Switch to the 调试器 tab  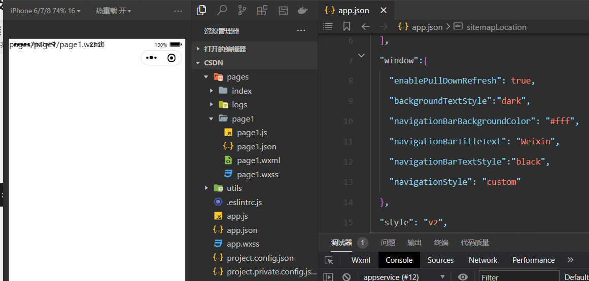click(x=341, y=243)
